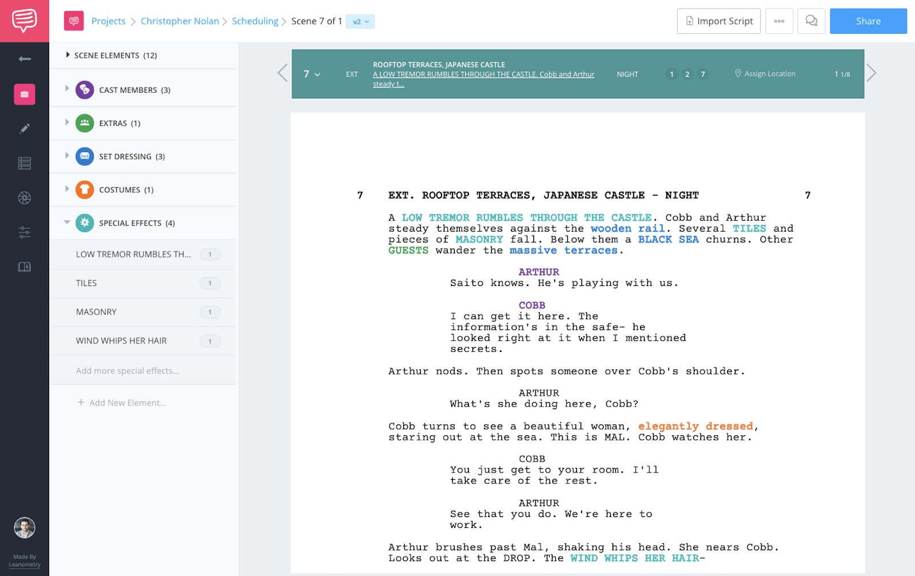
Task: Collapse Special Effects group
Action: tap(67, 222)
